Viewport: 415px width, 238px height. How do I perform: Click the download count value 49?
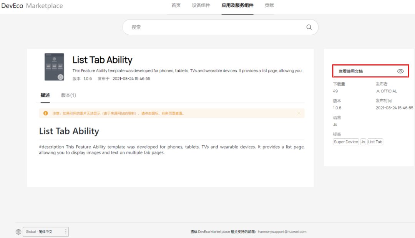[x=335, y=91]
